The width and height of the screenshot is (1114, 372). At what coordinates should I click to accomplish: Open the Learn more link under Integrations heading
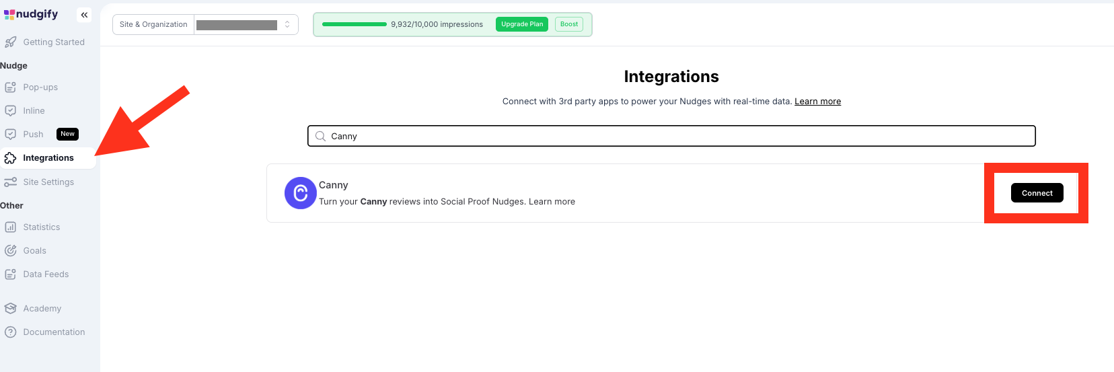coord(817,102)
